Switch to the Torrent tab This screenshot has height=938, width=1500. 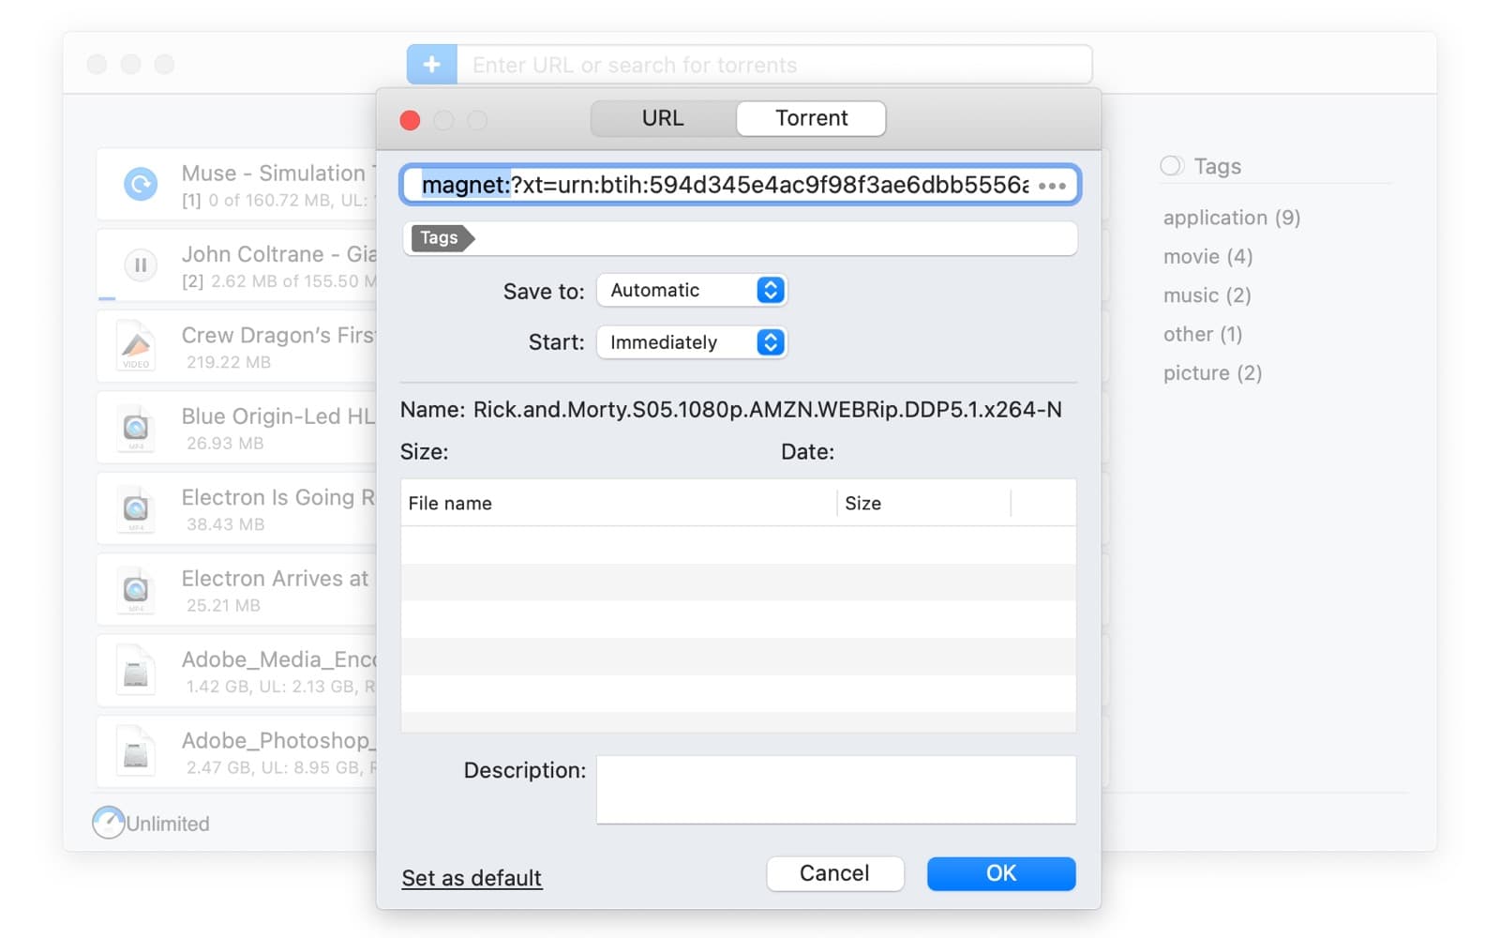click(x=811, y=118)
